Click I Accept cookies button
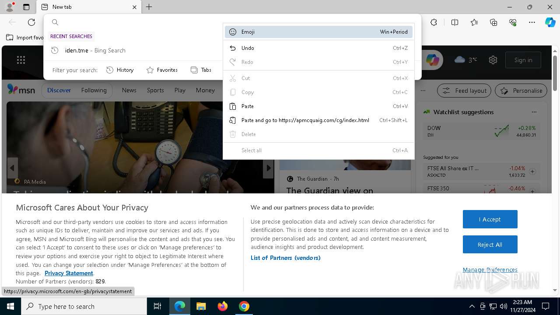Image resolution: width=560 pixels, height=315 pixels. 490,219
